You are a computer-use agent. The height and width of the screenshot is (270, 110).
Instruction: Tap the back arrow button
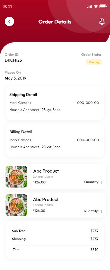click(x=9, y=21)
